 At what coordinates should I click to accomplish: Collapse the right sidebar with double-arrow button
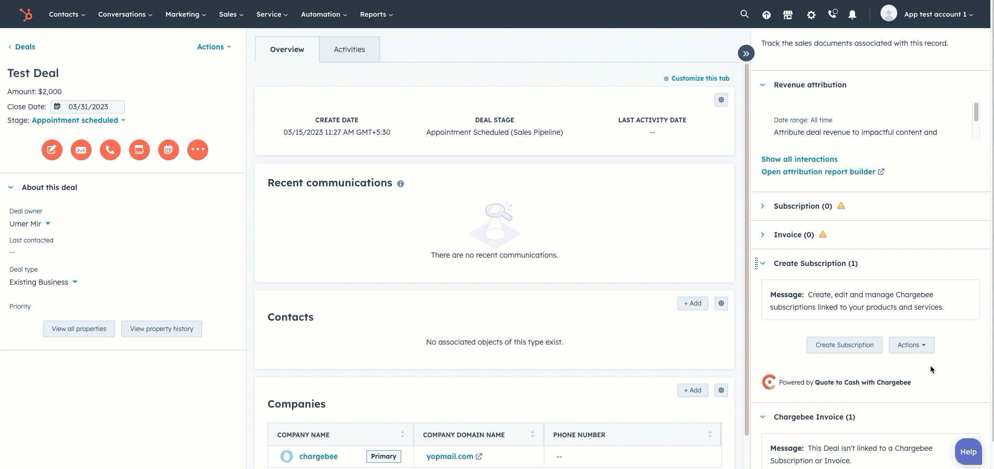tap(746, 53)
